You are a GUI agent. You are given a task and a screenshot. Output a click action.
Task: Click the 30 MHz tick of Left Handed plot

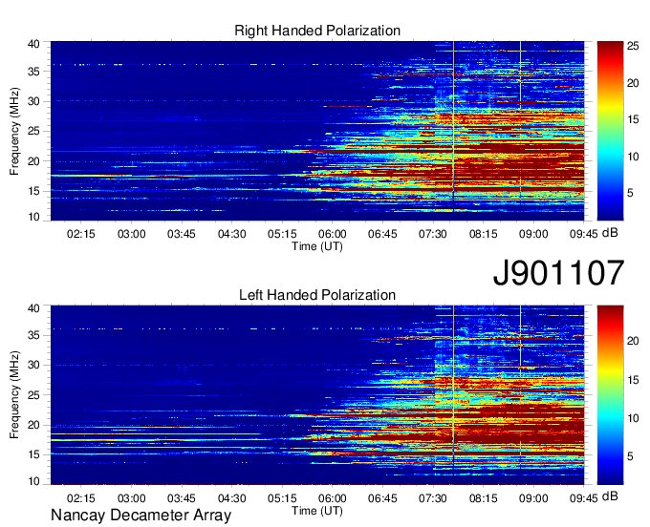(34, 365)
